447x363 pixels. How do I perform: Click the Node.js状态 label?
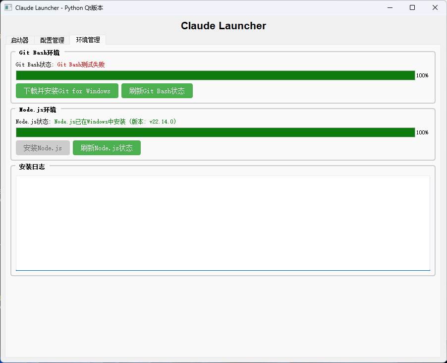(33, 121)
